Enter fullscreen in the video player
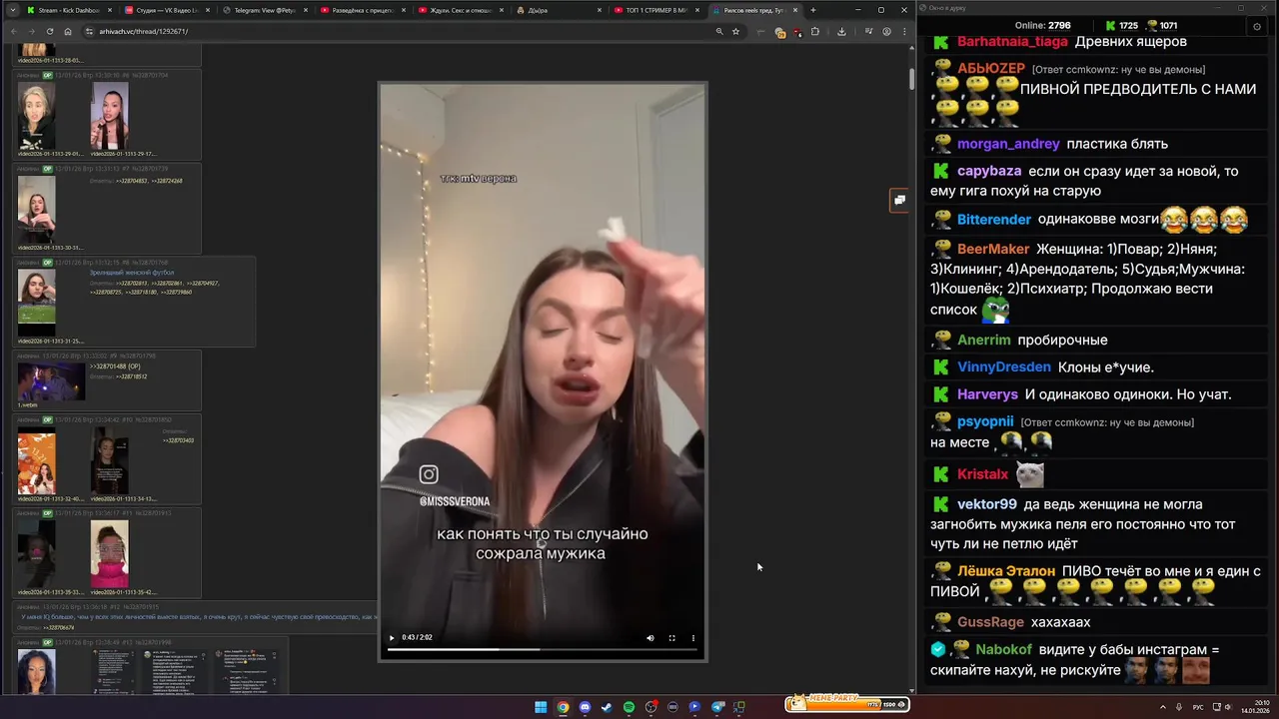The image size is (1279, 719). point(671,638)
